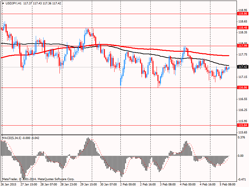Click the 0.00 MACD zero level label
This screenshot has height=187, width=249.
click(x=241, y=156)
